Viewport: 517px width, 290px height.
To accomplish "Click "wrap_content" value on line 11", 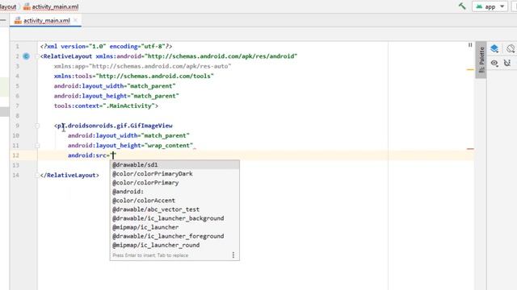I will 169,145.
